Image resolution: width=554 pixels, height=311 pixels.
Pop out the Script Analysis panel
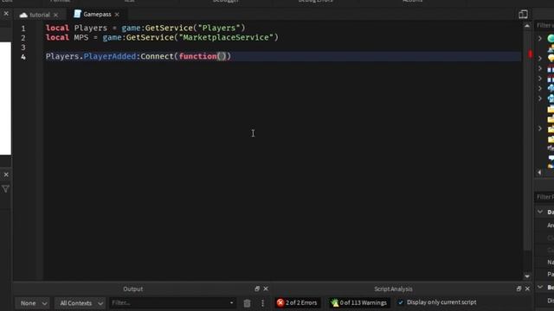(x=519, y=289)
